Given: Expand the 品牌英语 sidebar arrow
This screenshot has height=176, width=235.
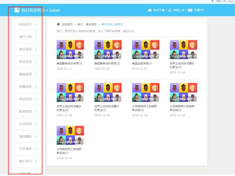Looking at the screenshot, I should click(36, 87).
